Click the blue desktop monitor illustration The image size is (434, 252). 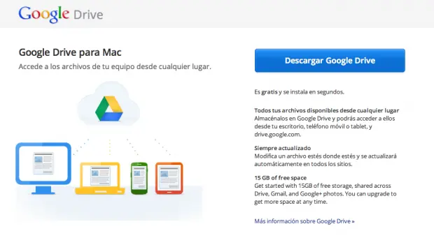pos(43,168)
